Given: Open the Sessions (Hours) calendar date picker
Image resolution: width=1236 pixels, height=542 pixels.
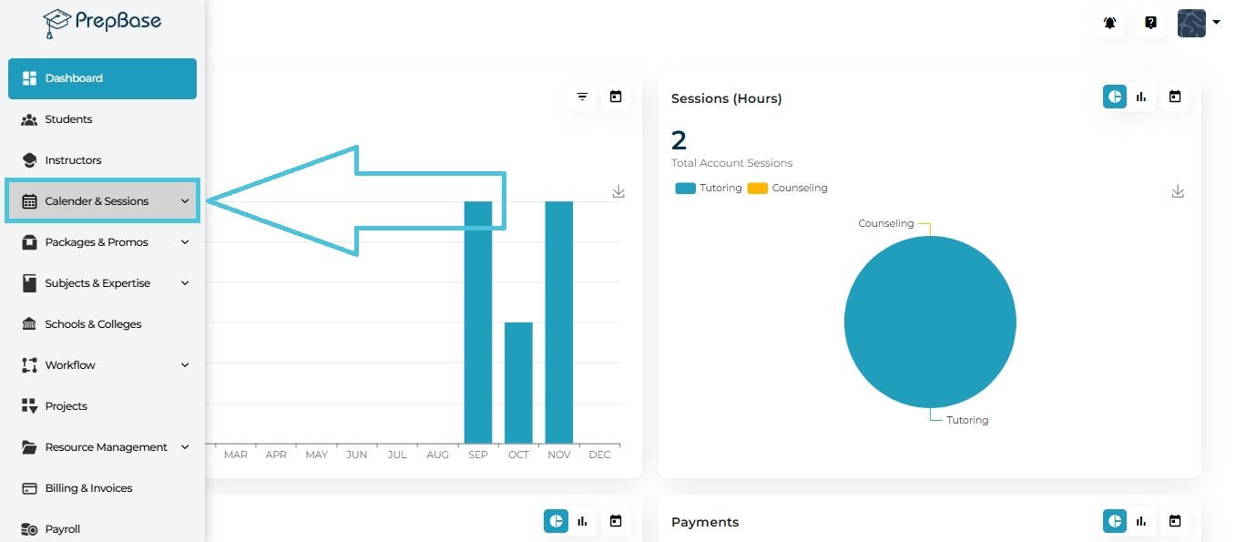Looking at the screenshot, I should click(1175, 97).
